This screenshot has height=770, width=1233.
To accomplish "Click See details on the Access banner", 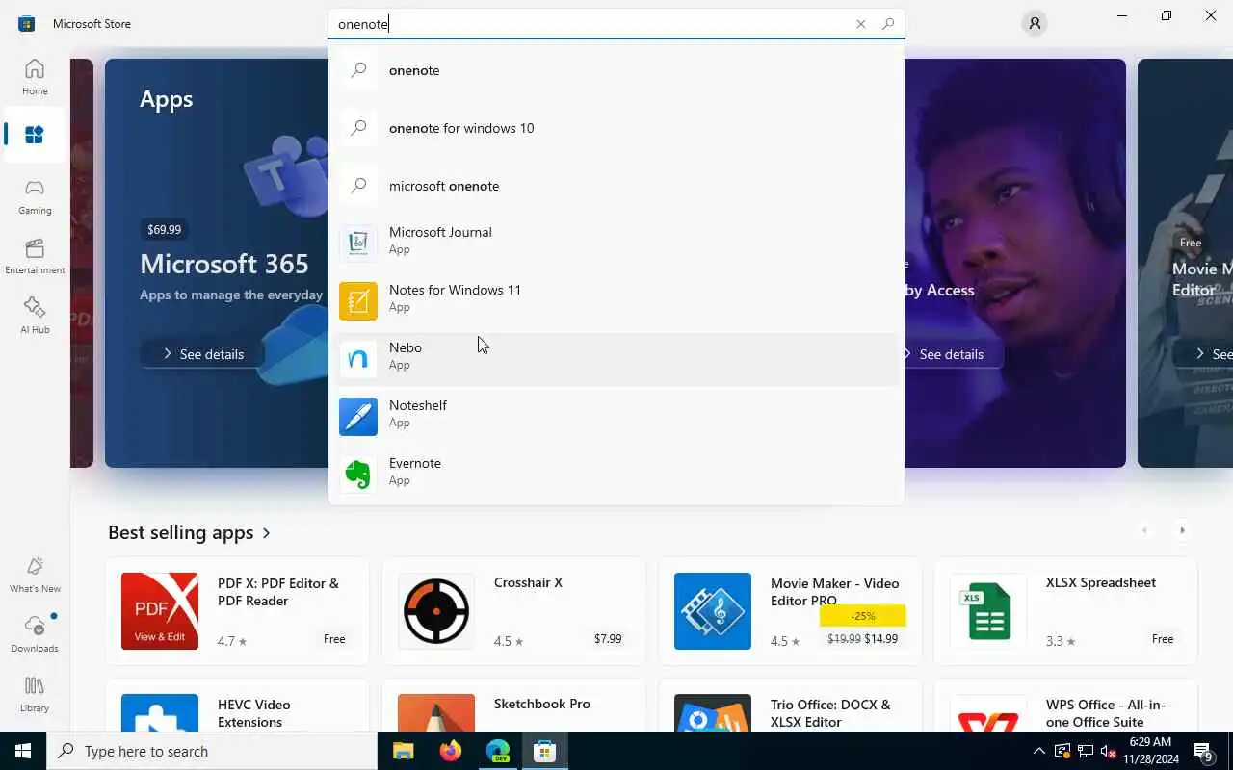I will tap(950, 354).
